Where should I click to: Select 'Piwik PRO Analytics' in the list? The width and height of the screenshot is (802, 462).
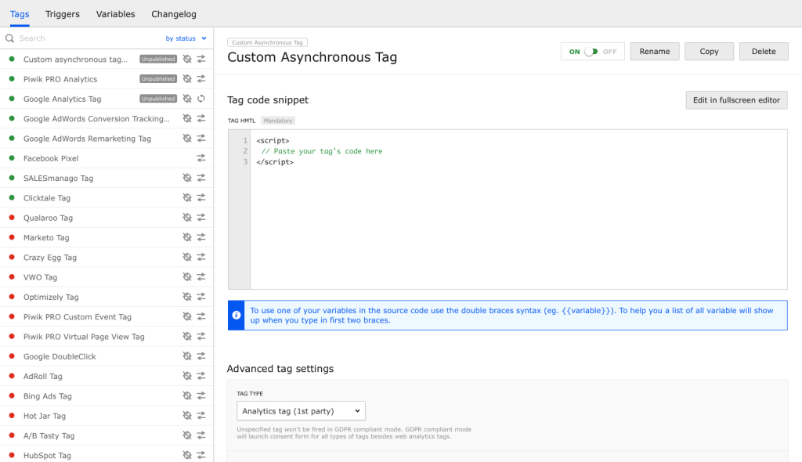(60, 79)
